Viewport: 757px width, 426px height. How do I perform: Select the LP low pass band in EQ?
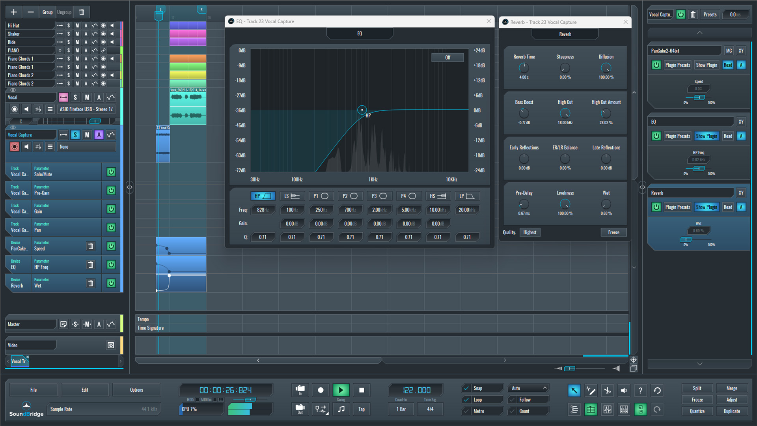(467, 196)
